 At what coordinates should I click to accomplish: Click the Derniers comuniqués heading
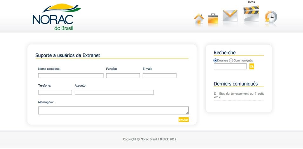pos(236,84)
